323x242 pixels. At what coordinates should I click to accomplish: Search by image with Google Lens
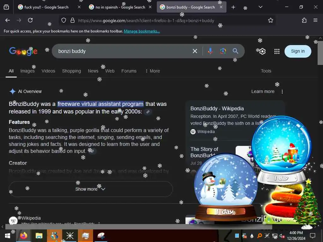click(x=223, y=51)
